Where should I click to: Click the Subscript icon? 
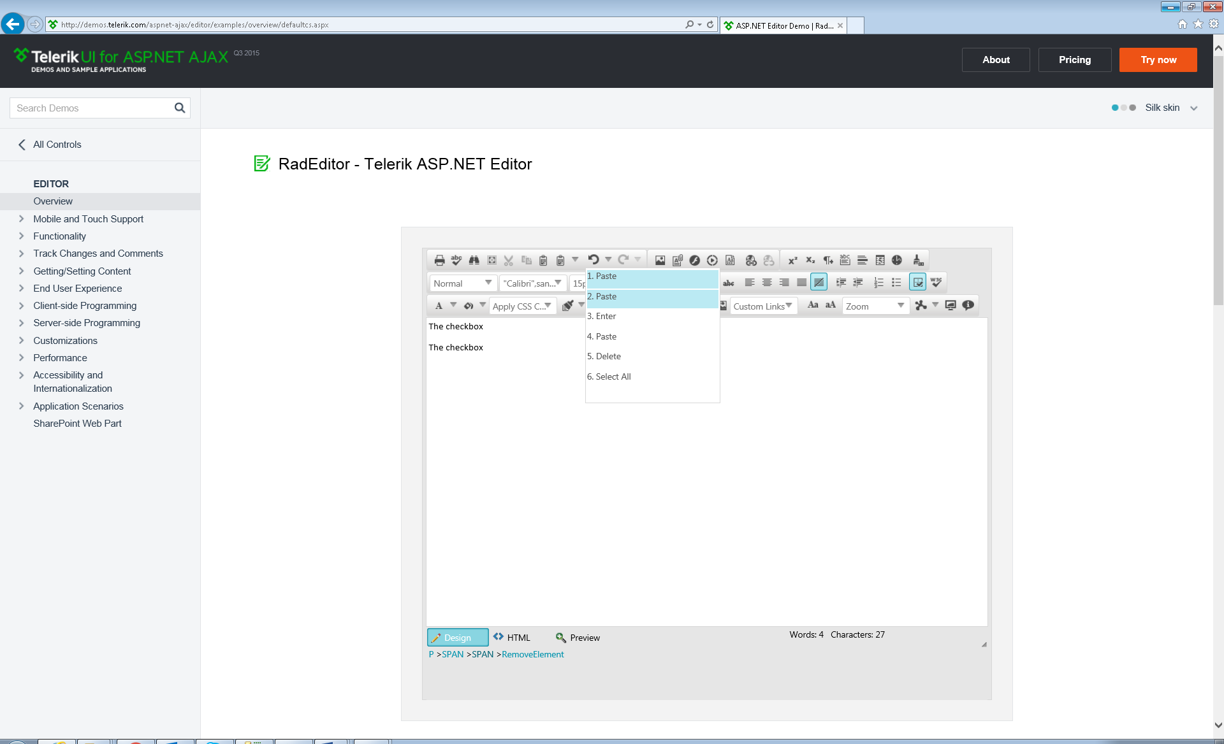[x=810, y=260]
